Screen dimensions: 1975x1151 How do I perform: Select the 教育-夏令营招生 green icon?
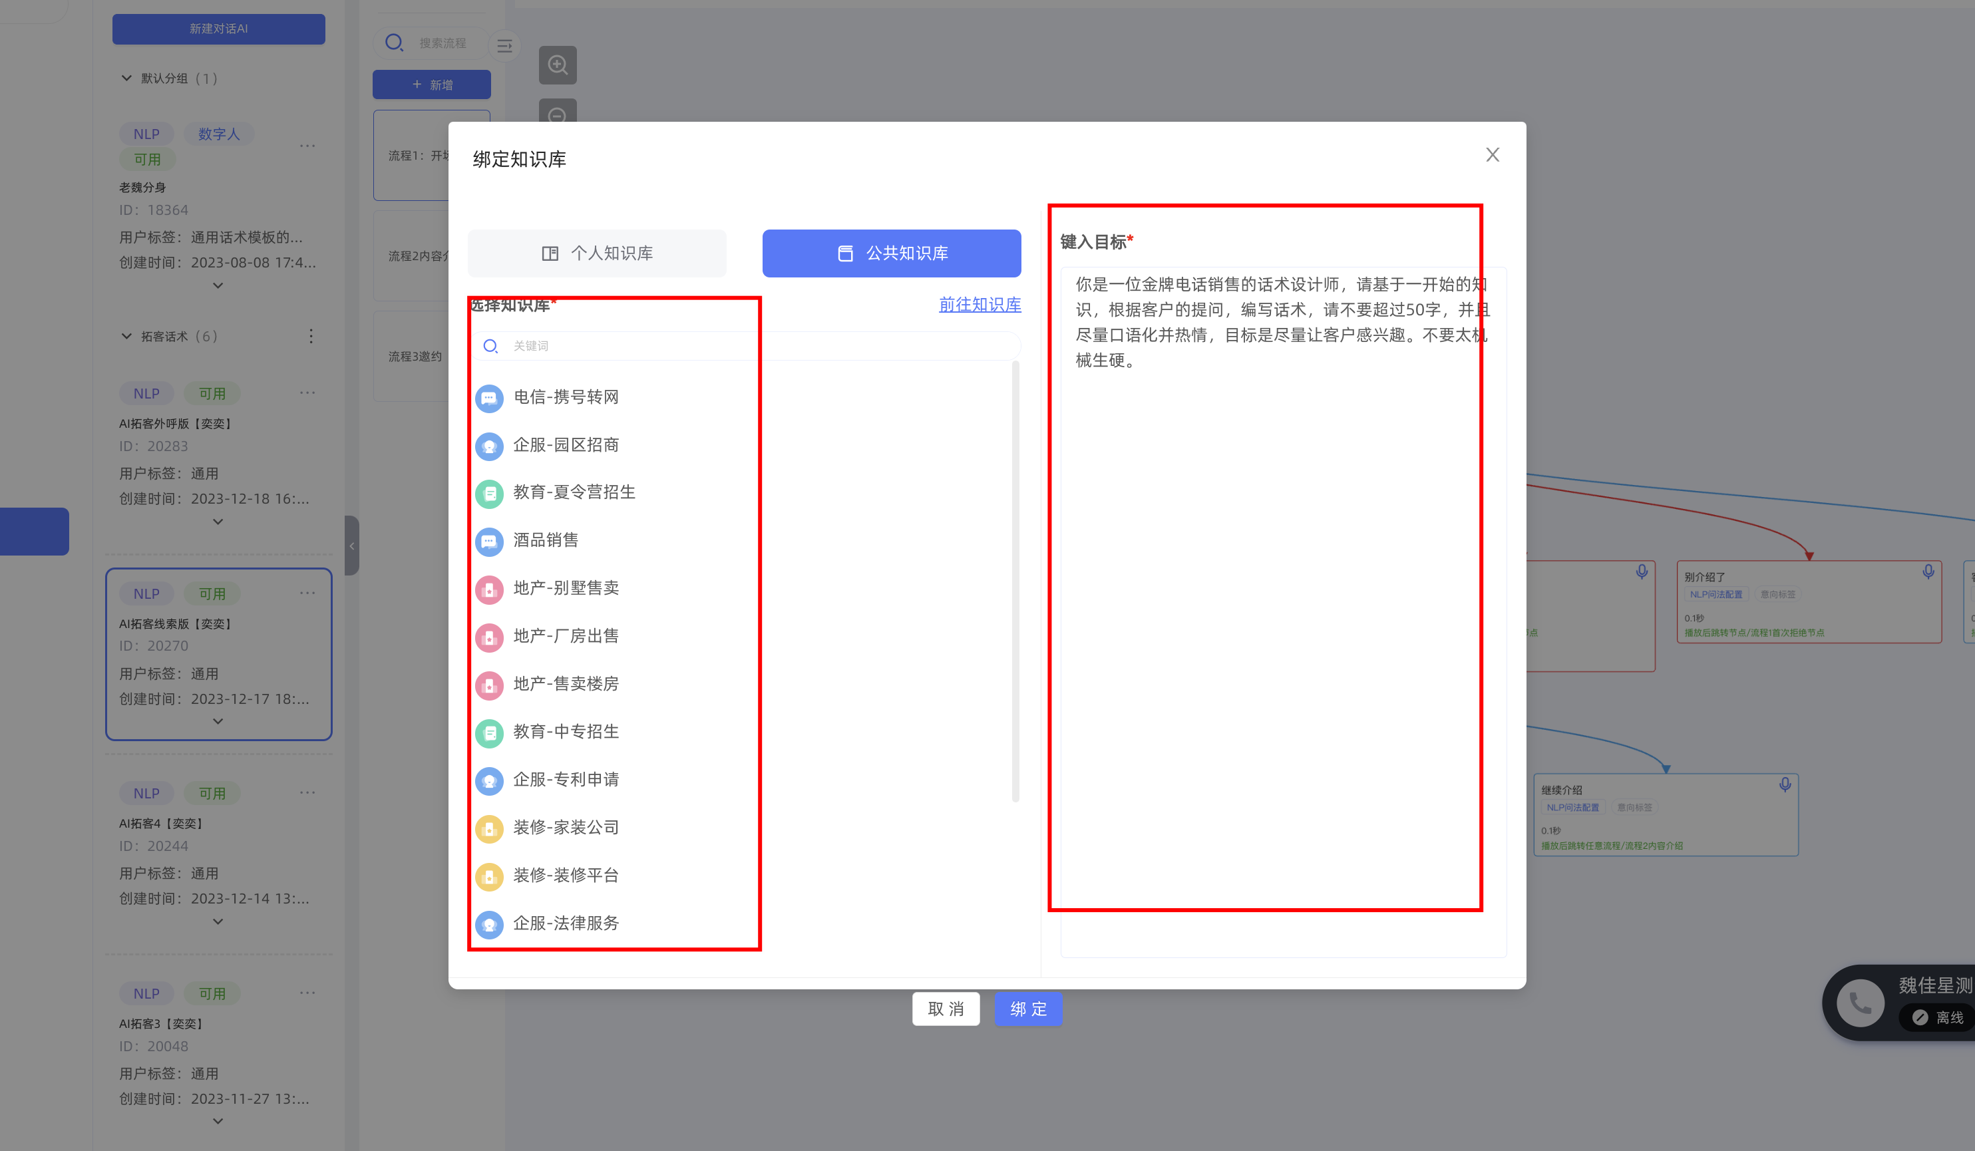pyautogui.click(x=489, y=494)
